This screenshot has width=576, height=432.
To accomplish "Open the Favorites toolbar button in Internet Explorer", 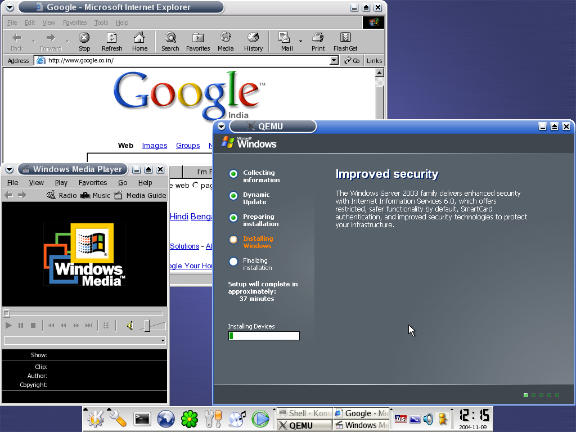I will (197, 42).
